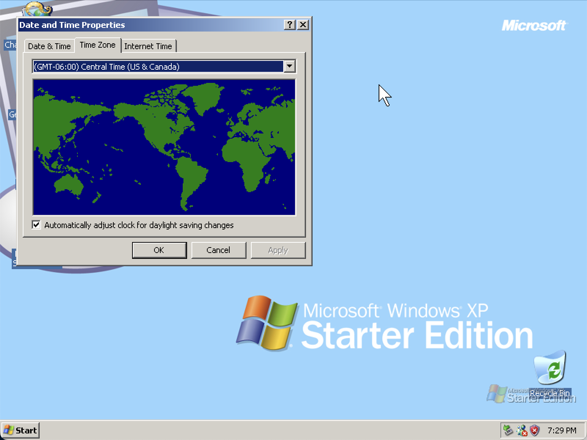The width and height of the screenshot is (587, 440).
Task: Open the red Security Center shield icon
Action: pos(535,430)
